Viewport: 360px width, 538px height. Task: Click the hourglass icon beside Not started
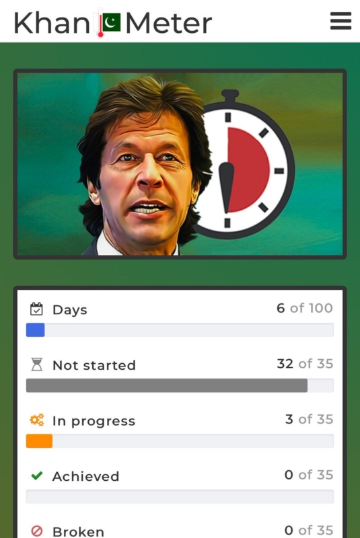pos(37,364)
